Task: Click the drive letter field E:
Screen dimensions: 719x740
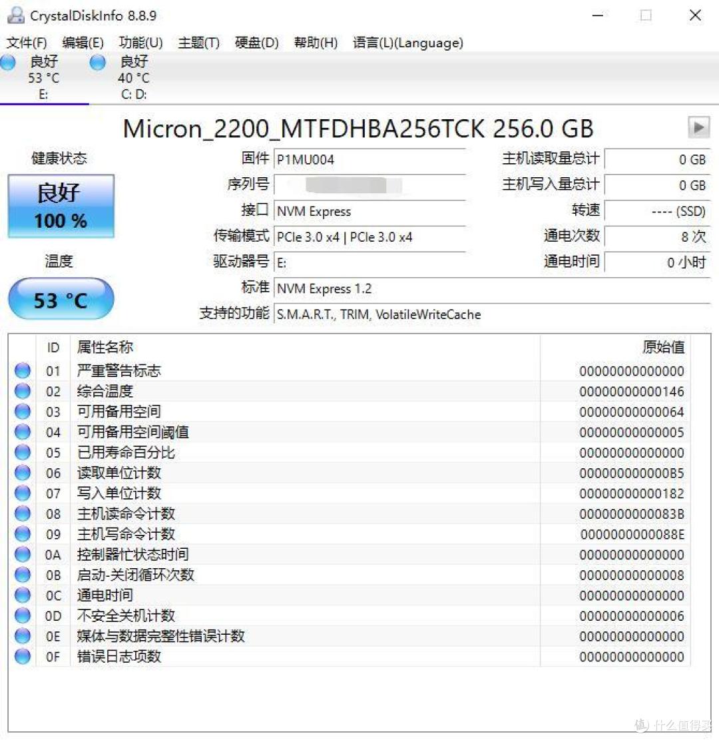Action: 370,262
